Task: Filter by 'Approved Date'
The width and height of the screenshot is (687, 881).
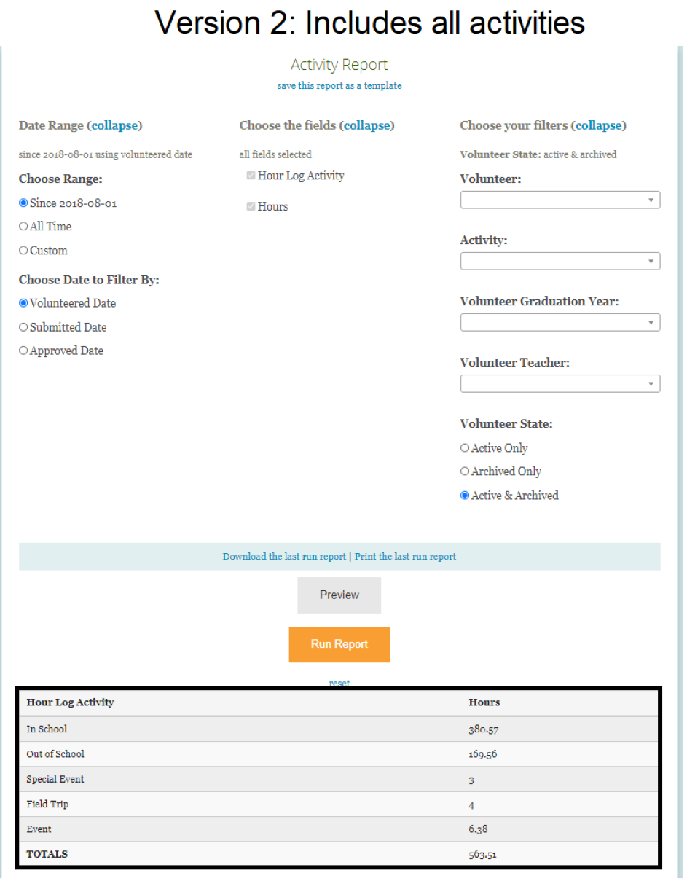Action: 23,351
